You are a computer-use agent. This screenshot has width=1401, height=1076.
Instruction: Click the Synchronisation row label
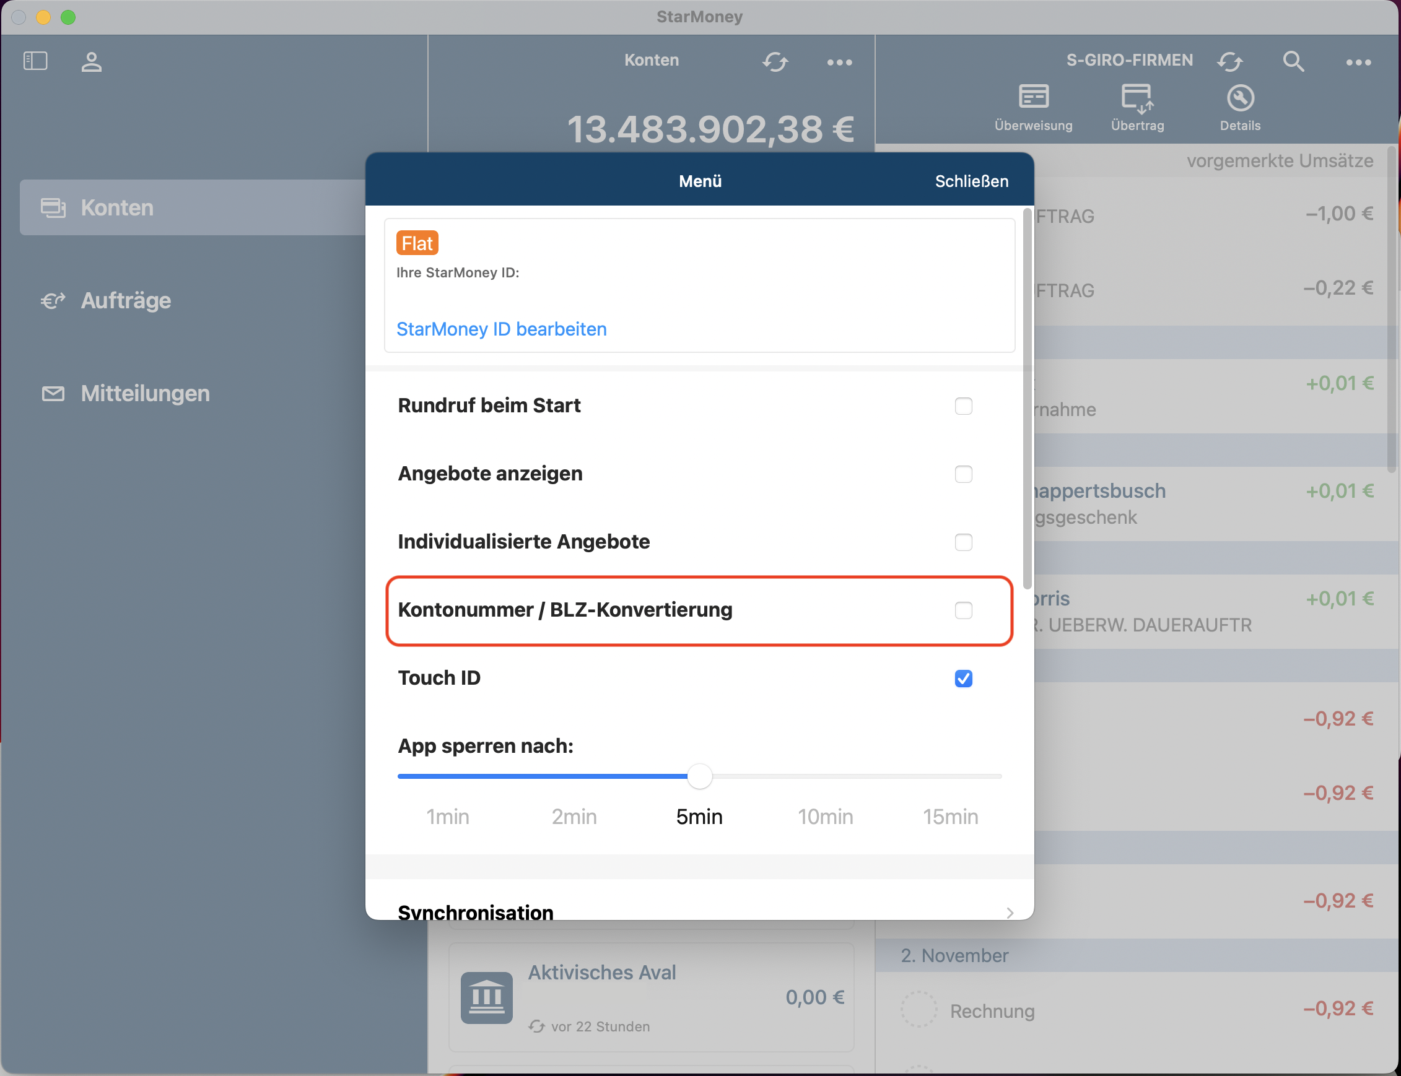(x=475, y=912)
